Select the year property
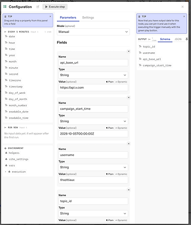The width and height of the screenshot is (191, 225). point(10,55)
